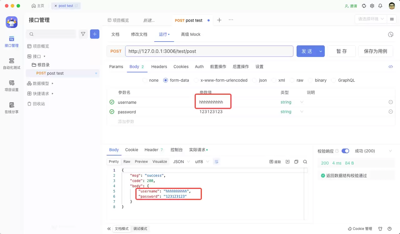Switch to the 文档 tab

click(115, 34)
